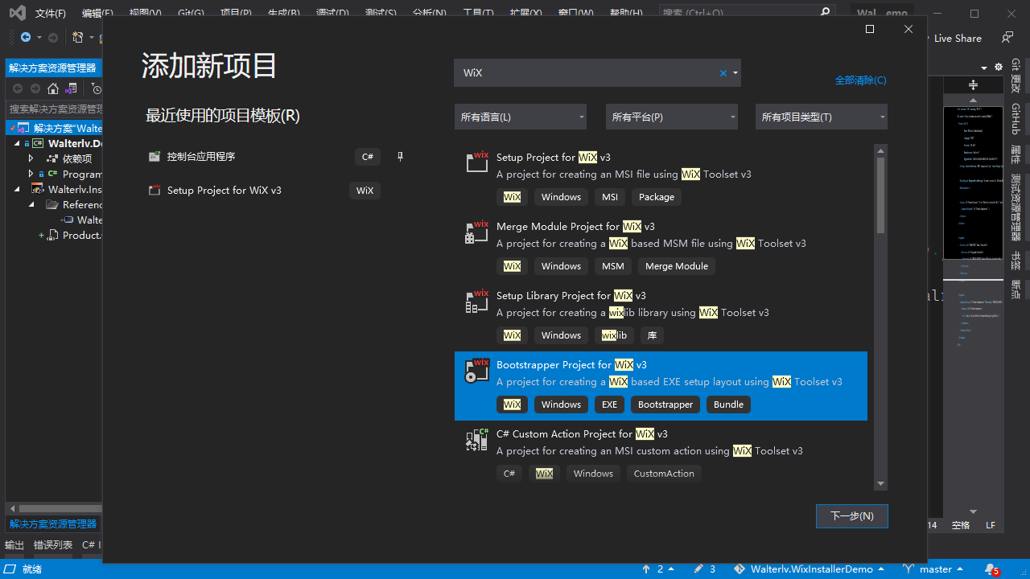This screenshot has height=579, width=1030.
Task: Click Live Share button
Action: coord(958,38)
